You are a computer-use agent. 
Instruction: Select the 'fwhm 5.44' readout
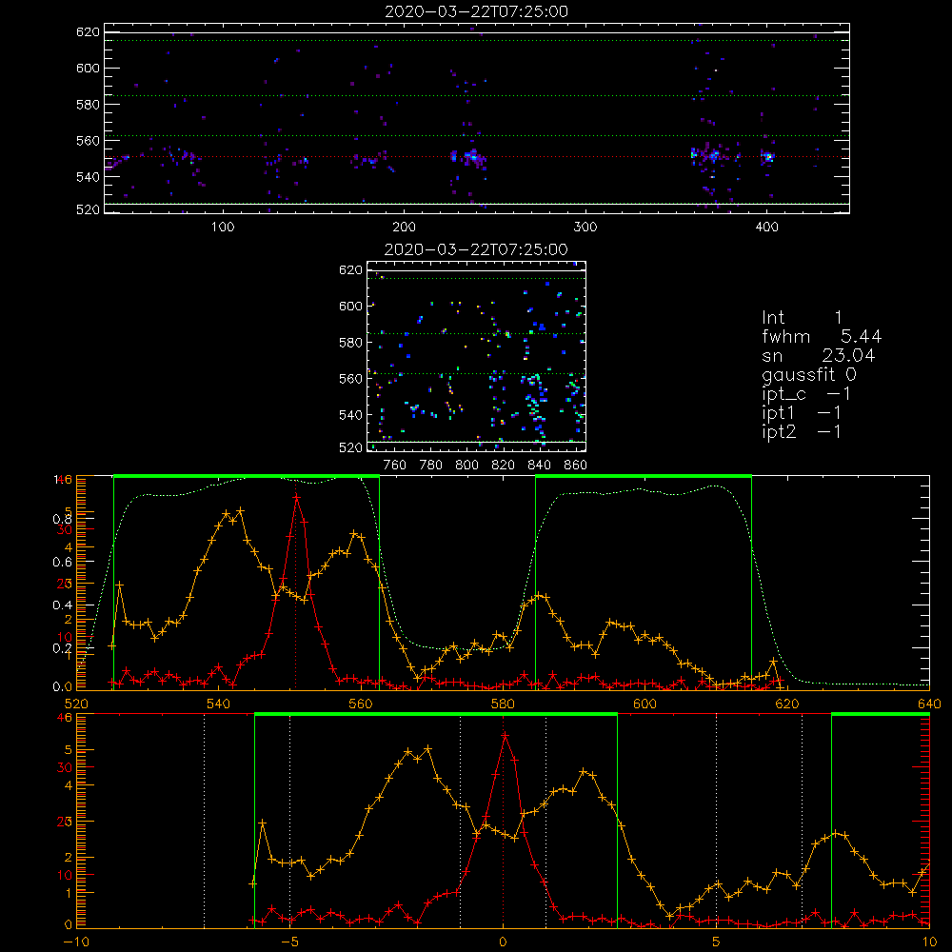tap(822, 336)
